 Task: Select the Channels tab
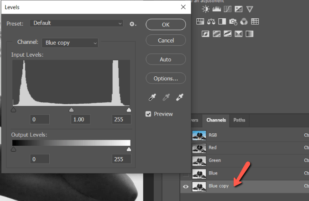coord(216,120)
